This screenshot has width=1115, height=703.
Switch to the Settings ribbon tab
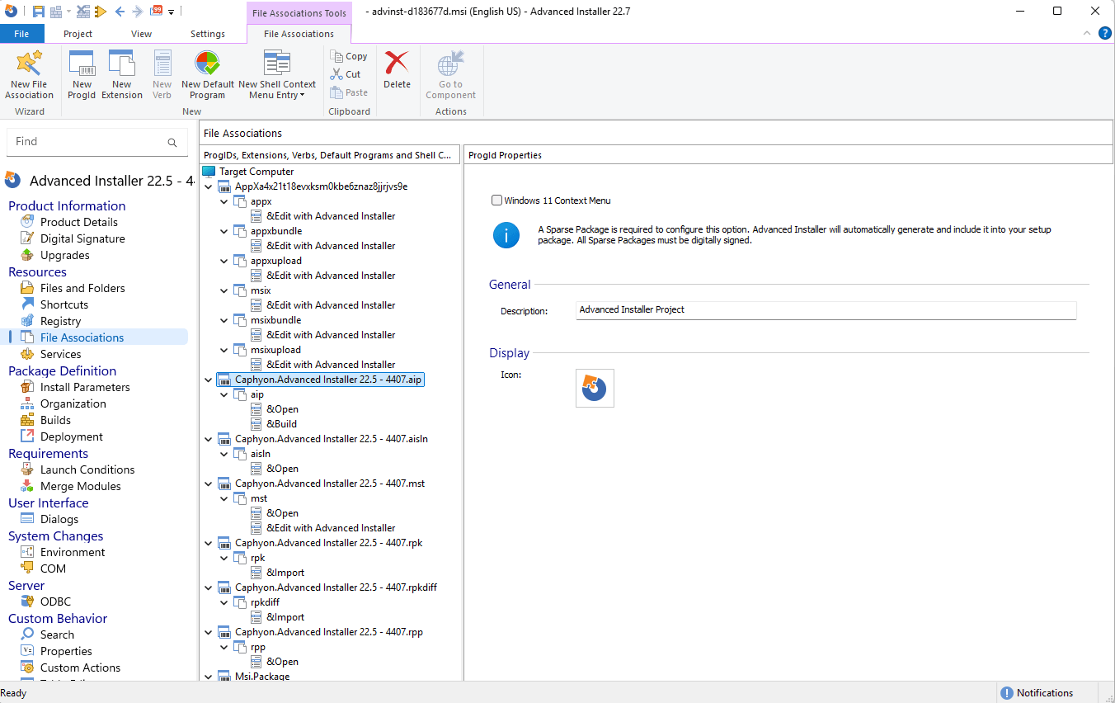(207, 34)
